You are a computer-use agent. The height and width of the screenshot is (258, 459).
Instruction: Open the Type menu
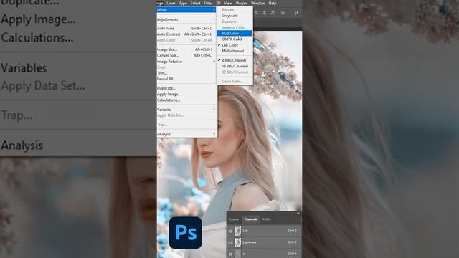coord(183,3)
